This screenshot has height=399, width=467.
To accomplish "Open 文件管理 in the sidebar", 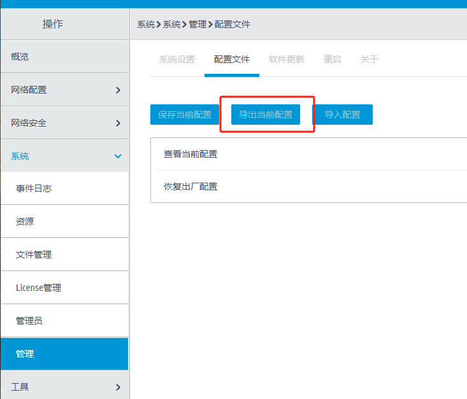I will point(34,255).
